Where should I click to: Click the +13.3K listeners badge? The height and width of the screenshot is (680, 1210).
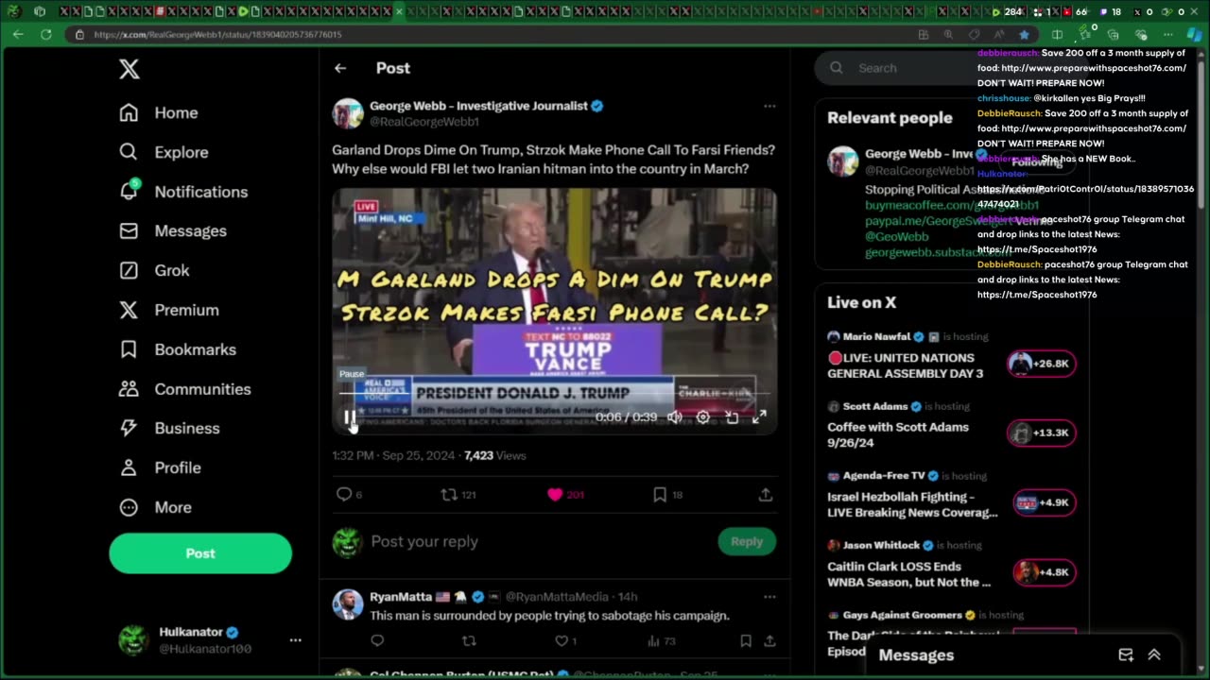tap(1041, 433)
